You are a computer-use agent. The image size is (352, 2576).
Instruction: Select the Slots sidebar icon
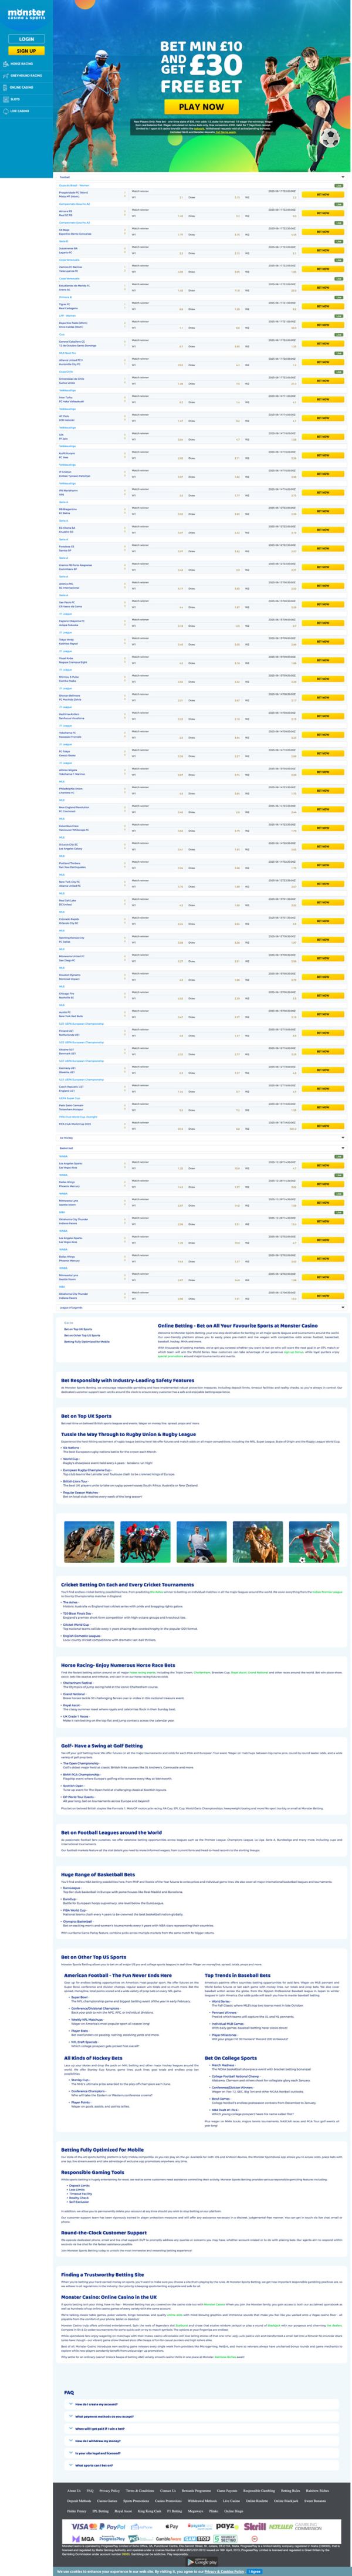coord(6,99)
